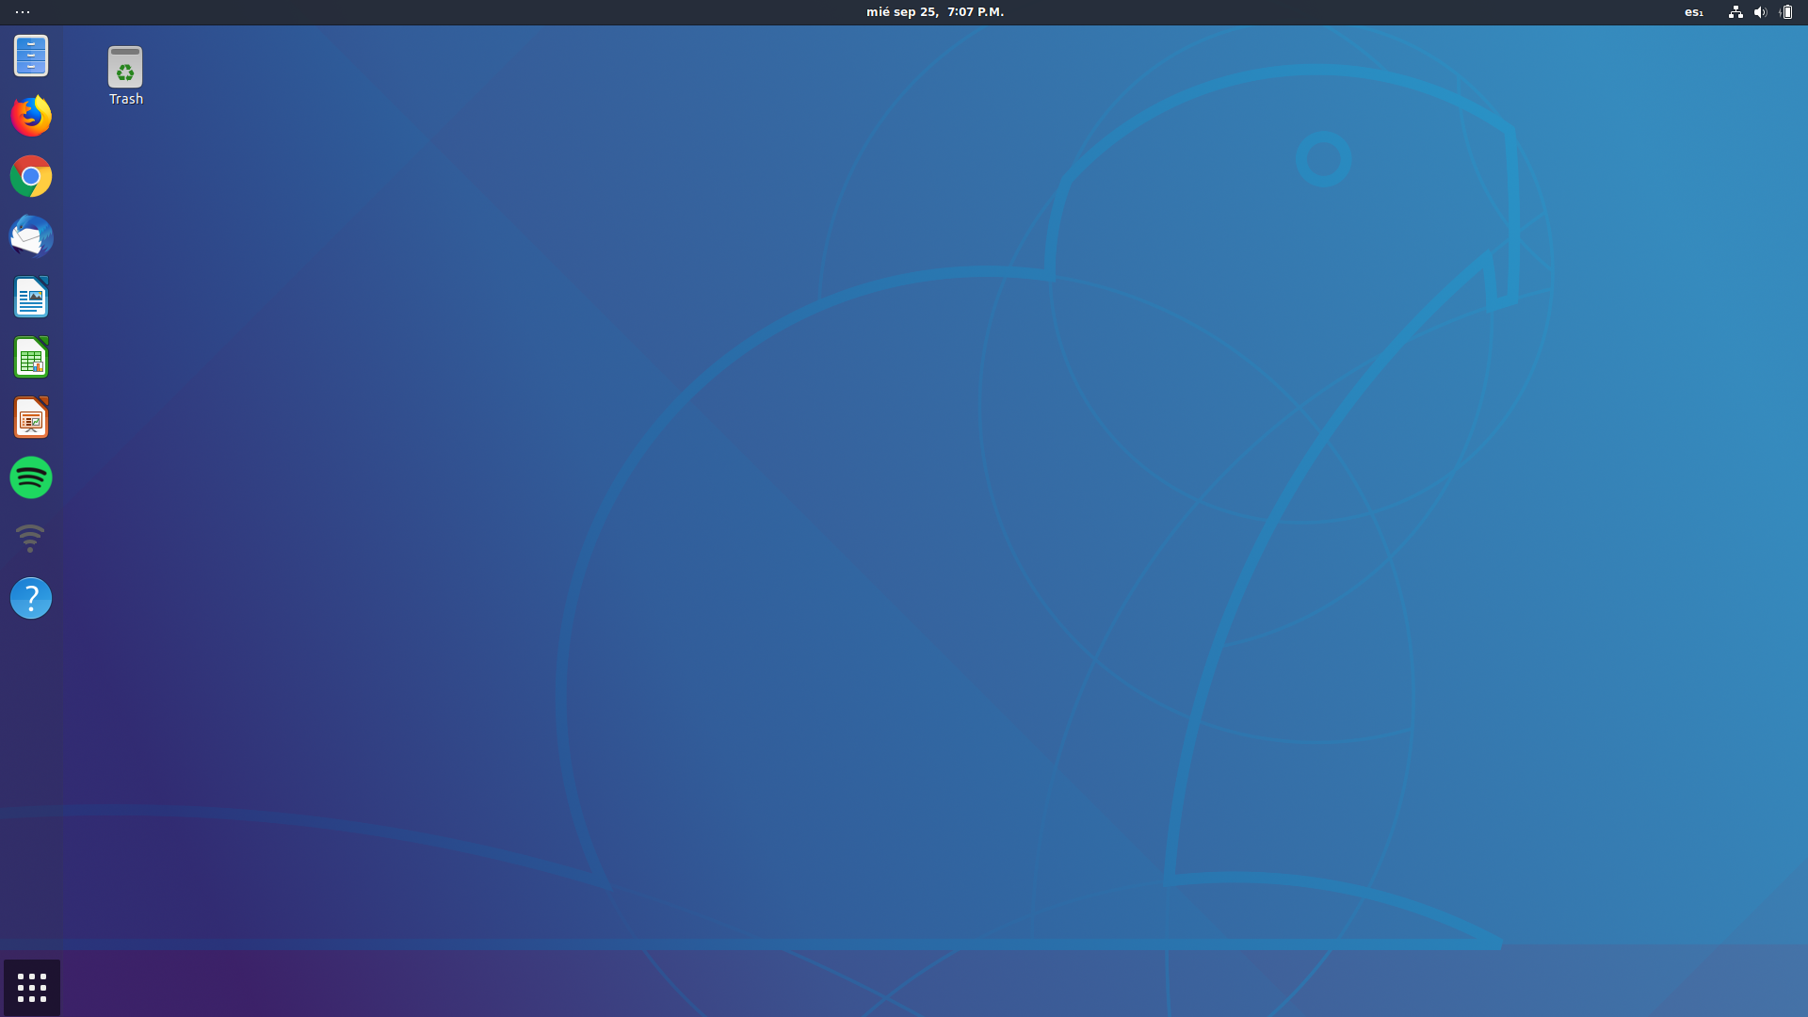1808x1017 pixels.
Task: Open the wired network status indicator
Action: 1735,12
